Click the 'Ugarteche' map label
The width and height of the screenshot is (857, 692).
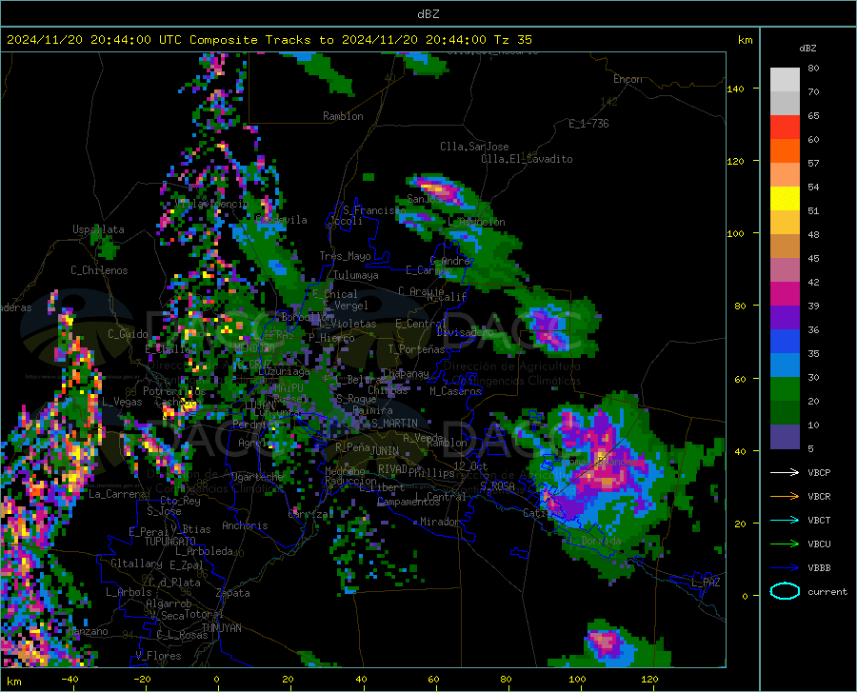257,477
